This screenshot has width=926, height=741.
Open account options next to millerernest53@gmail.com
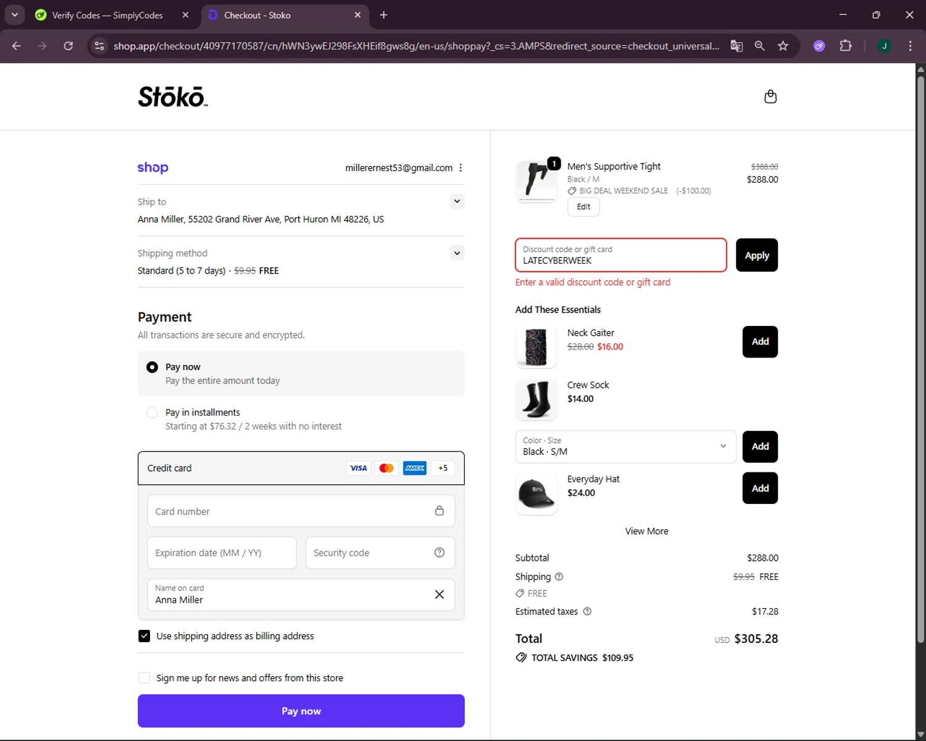461,168
